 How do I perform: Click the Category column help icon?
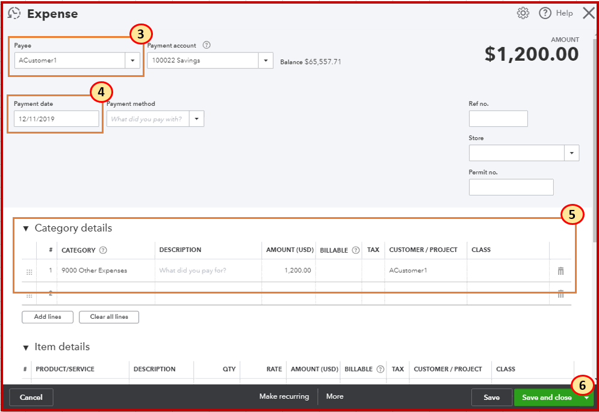103,250
